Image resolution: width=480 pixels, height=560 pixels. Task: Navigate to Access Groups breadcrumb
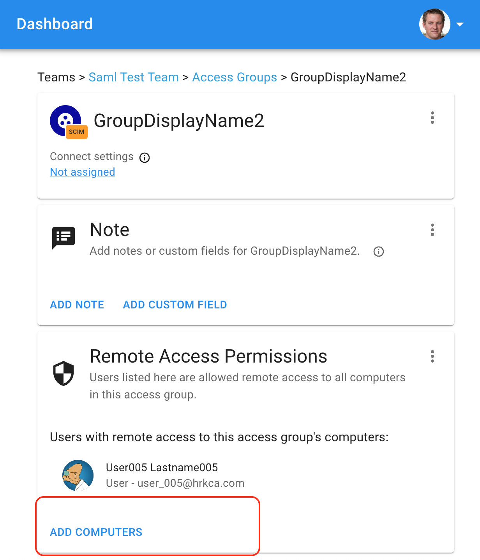235,77
